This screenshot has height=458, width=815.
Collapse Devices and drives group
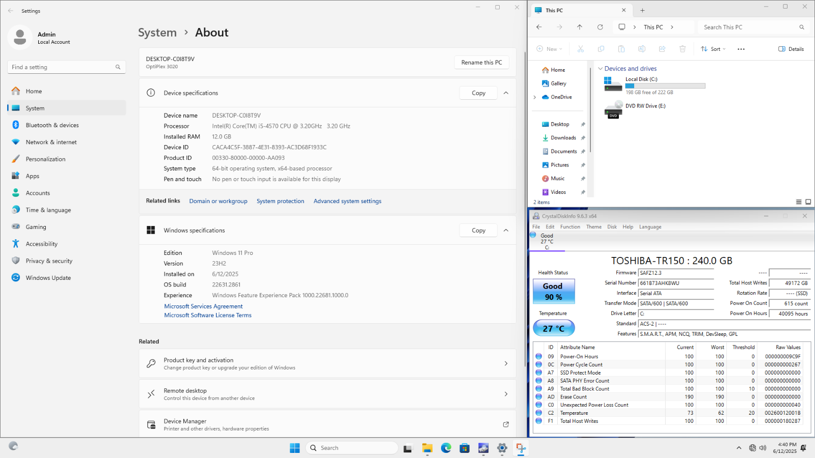point(601,69)
